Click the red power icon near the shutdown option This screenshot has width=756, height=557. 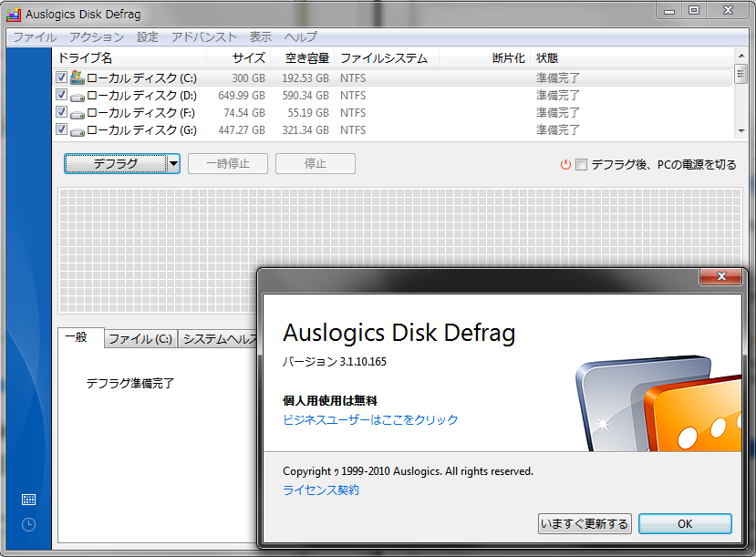pos(565,165)
